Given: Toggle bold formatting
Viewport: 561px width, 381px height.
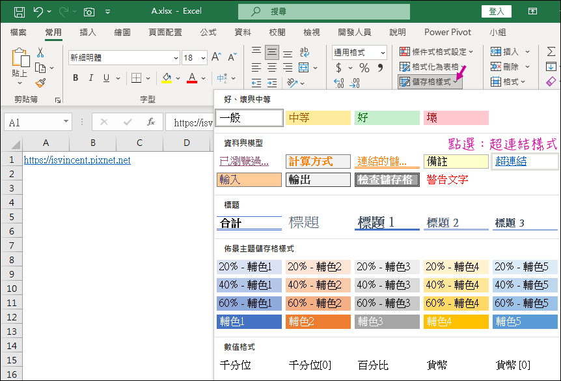Looking at the screenshot, I should pyautogui.click(x=75, y=78).
